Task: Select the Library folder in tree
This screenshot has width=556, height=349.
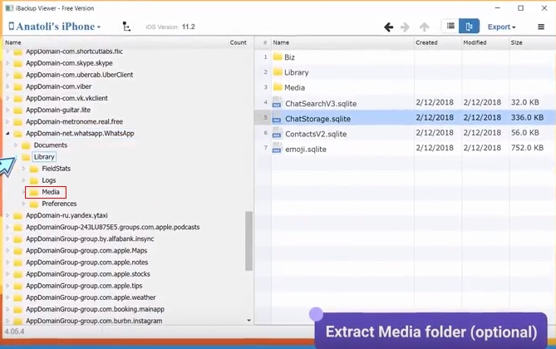Action: [x=44, y=157]
